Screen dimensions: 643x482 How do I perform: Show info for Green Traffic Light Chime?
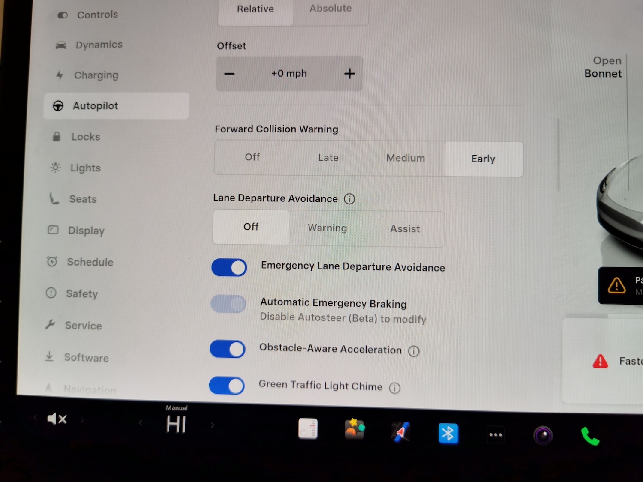coord(394,388)
